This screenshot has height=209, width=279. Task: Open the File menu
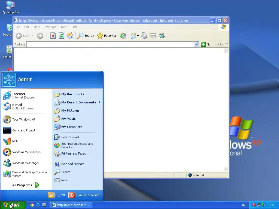pos(18,27)
